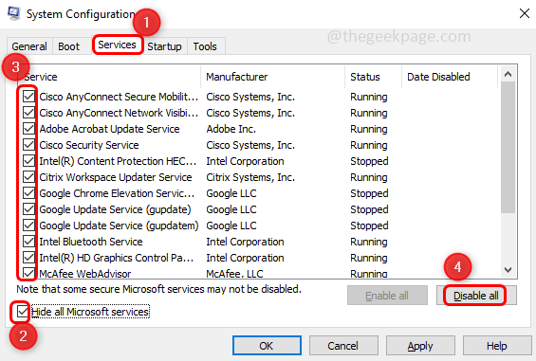Click the services list scrollbar thumb

pos(508,147)
